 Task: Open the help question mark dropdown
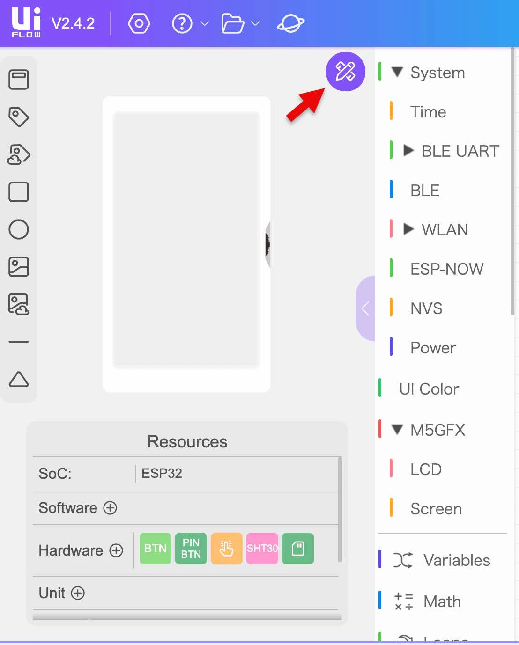coord(189,23)
